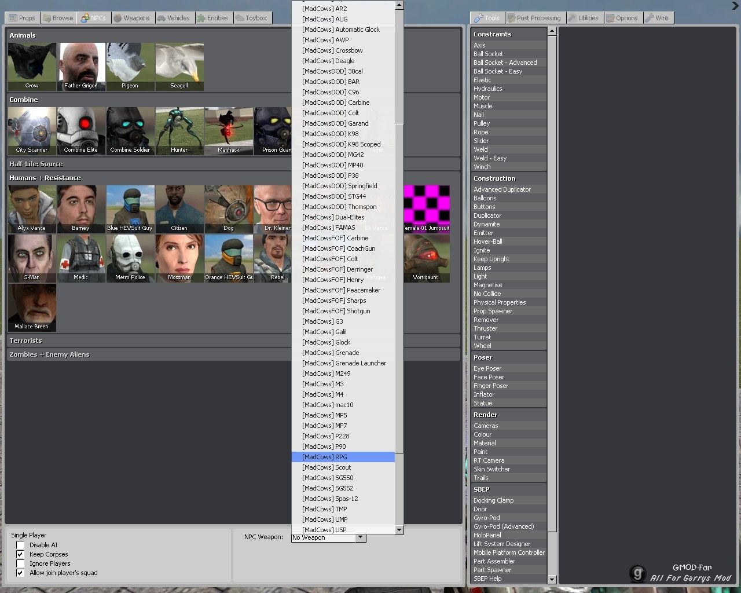Spawn Father Grigori NPC
Viewport: 741px width, 593px height.
click(x=81, y=67)
